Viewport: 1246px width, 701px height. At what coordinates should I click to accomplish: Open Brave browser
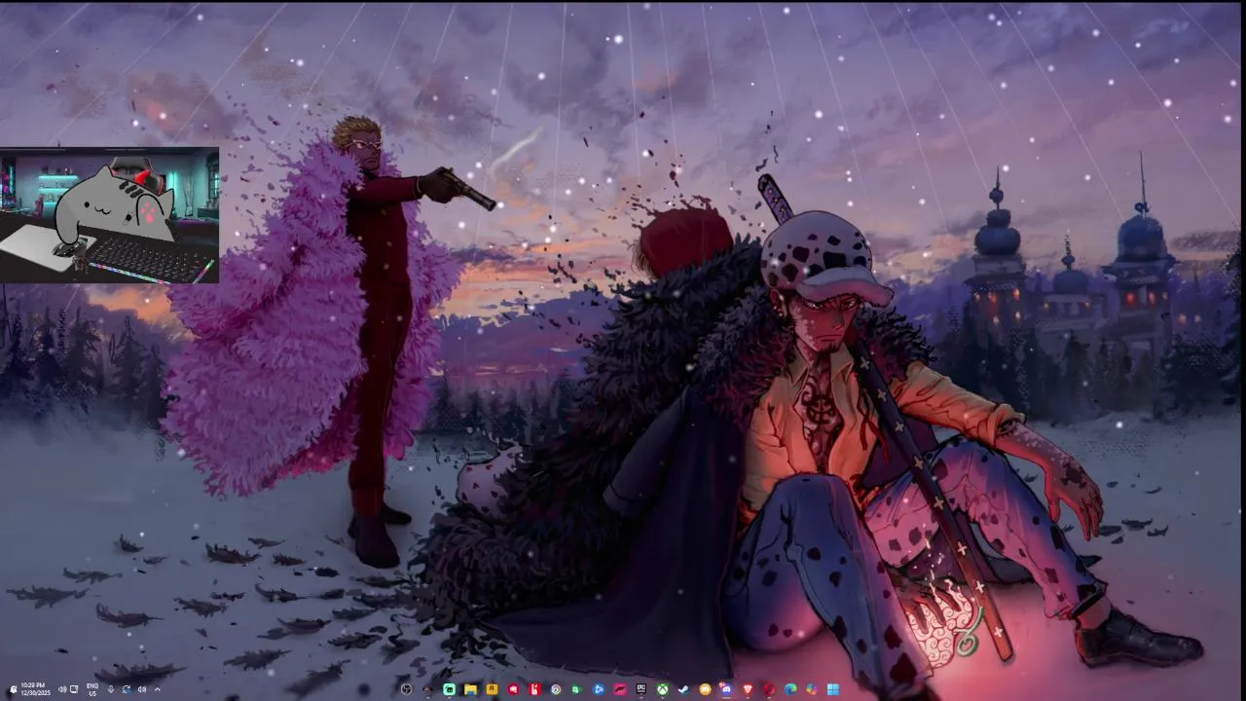pyautogui.click(x=748, y=689)
